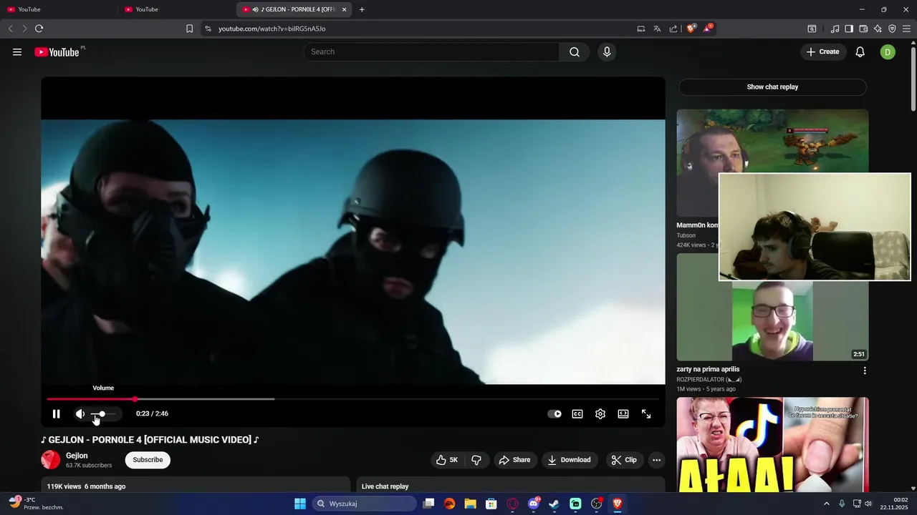Click the Clip scissors button

[624, 460]
